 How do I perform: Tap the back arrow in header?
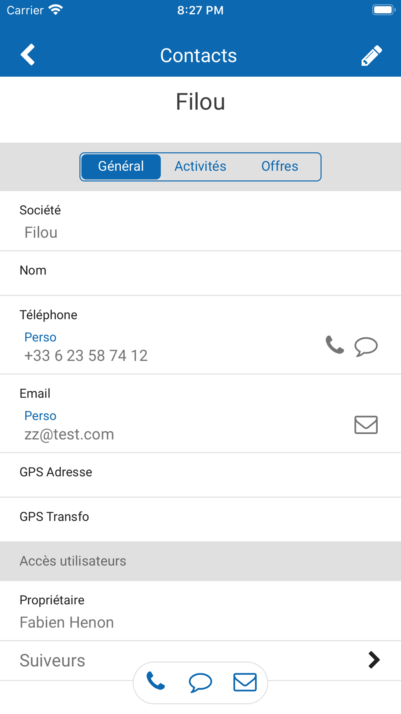coord(28,55)
